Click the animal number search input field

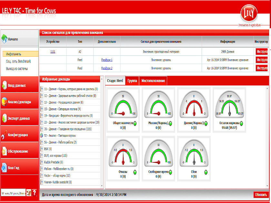13,193
